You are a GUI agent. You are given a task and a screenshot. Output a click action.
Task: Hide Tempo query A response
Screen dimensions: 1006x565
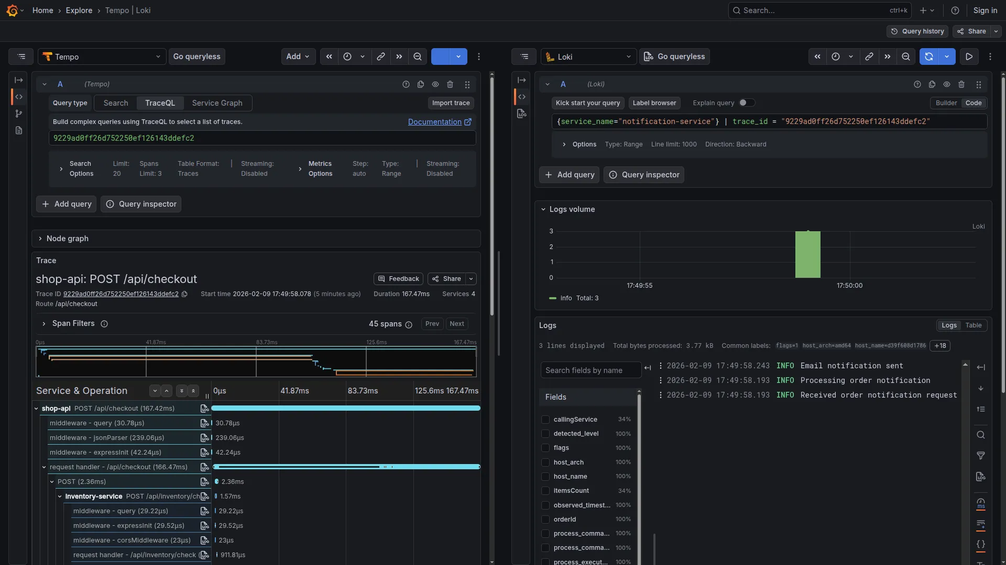(x=435, y=84)
